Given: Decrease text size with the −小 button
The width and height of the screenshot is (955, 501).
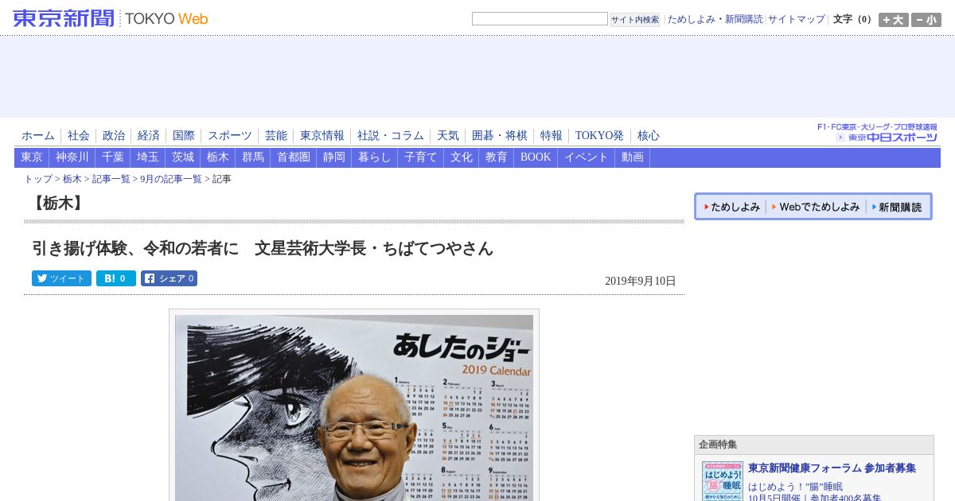Looking at the screenshot, I should (926, 20).
